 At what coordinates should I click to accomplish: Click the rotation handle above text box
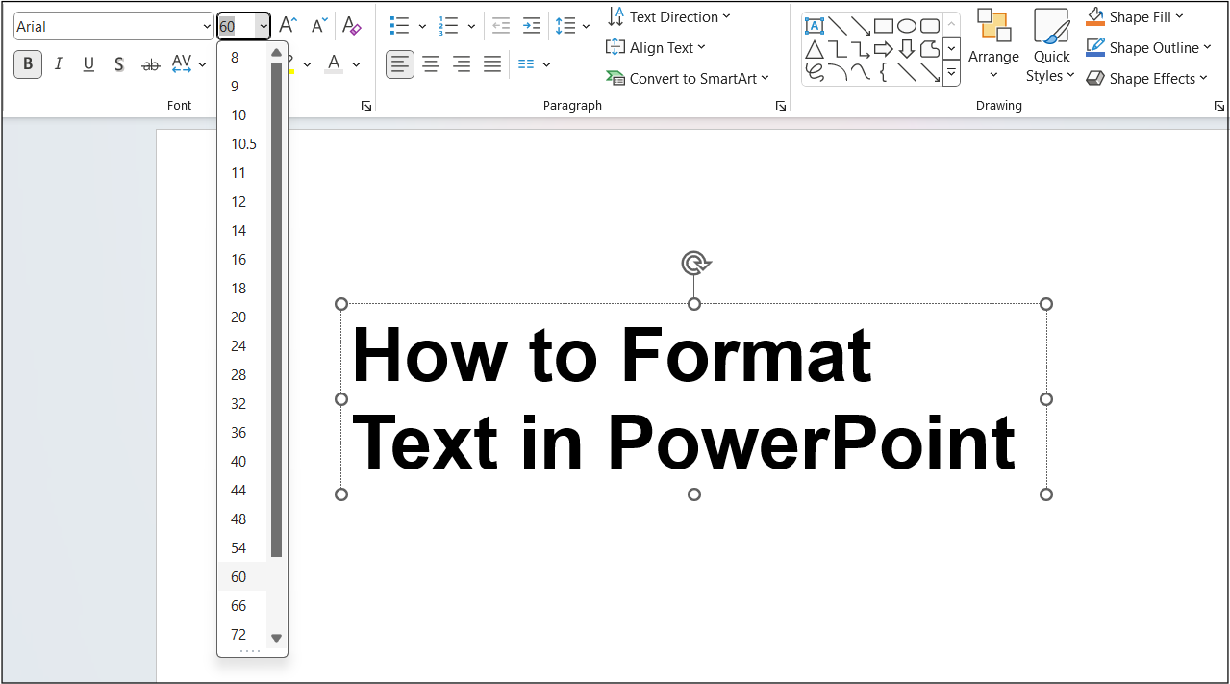click(x=694, y=263)
